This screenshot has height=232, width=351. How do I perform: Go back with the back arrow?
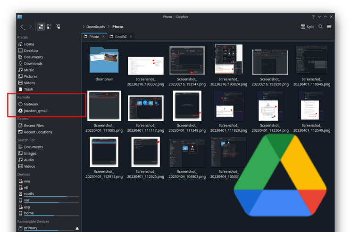pyautogui.click(x=22, y=27)
